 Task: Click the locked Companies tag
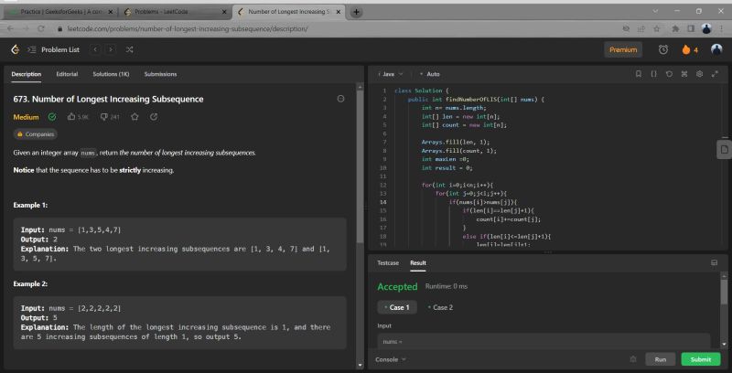(36, 134)
